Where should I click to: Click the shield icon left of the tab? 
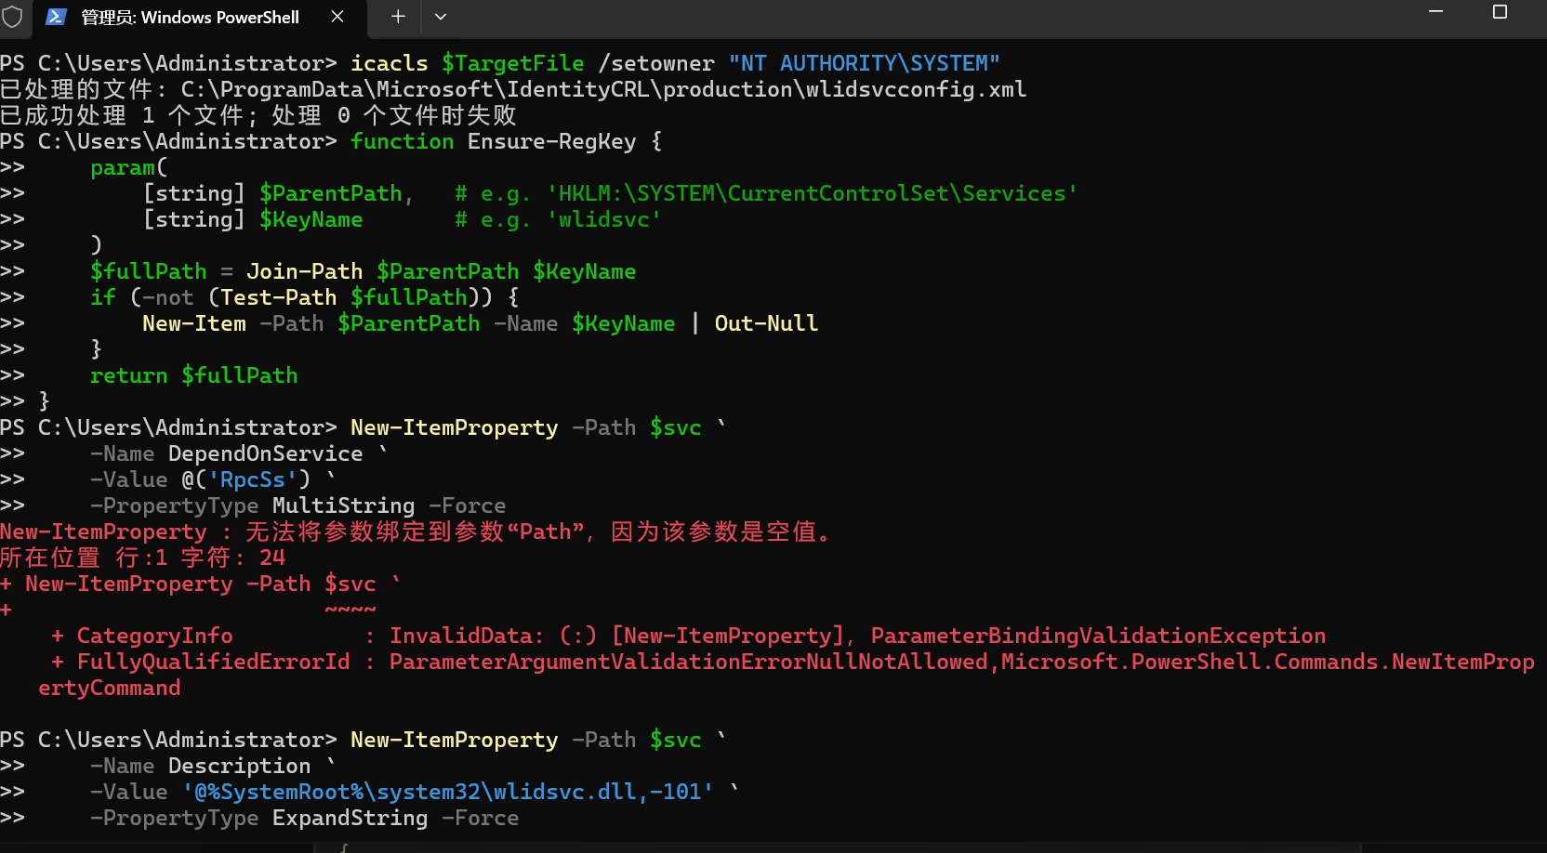(x=13, y=17)
